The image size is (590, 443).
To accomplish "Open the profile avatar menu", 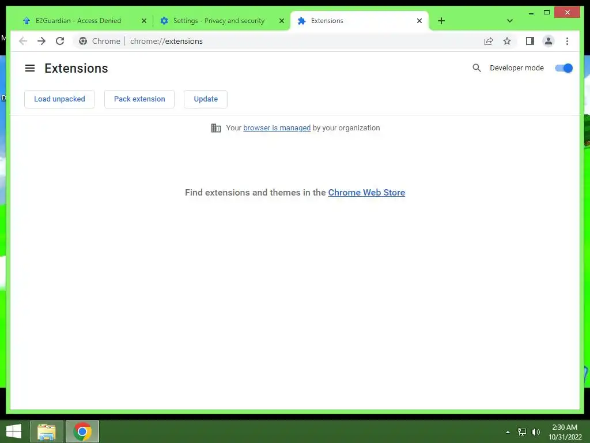I will coord(549,41).
